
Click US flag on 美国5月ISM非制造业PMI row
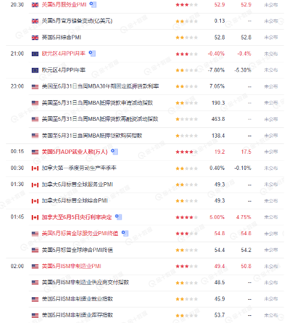click(35, 266)
